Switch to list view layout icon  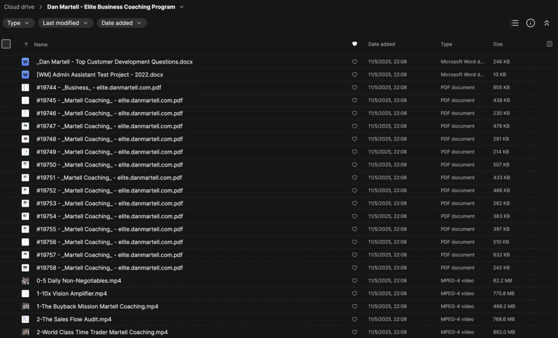[514, 23]
